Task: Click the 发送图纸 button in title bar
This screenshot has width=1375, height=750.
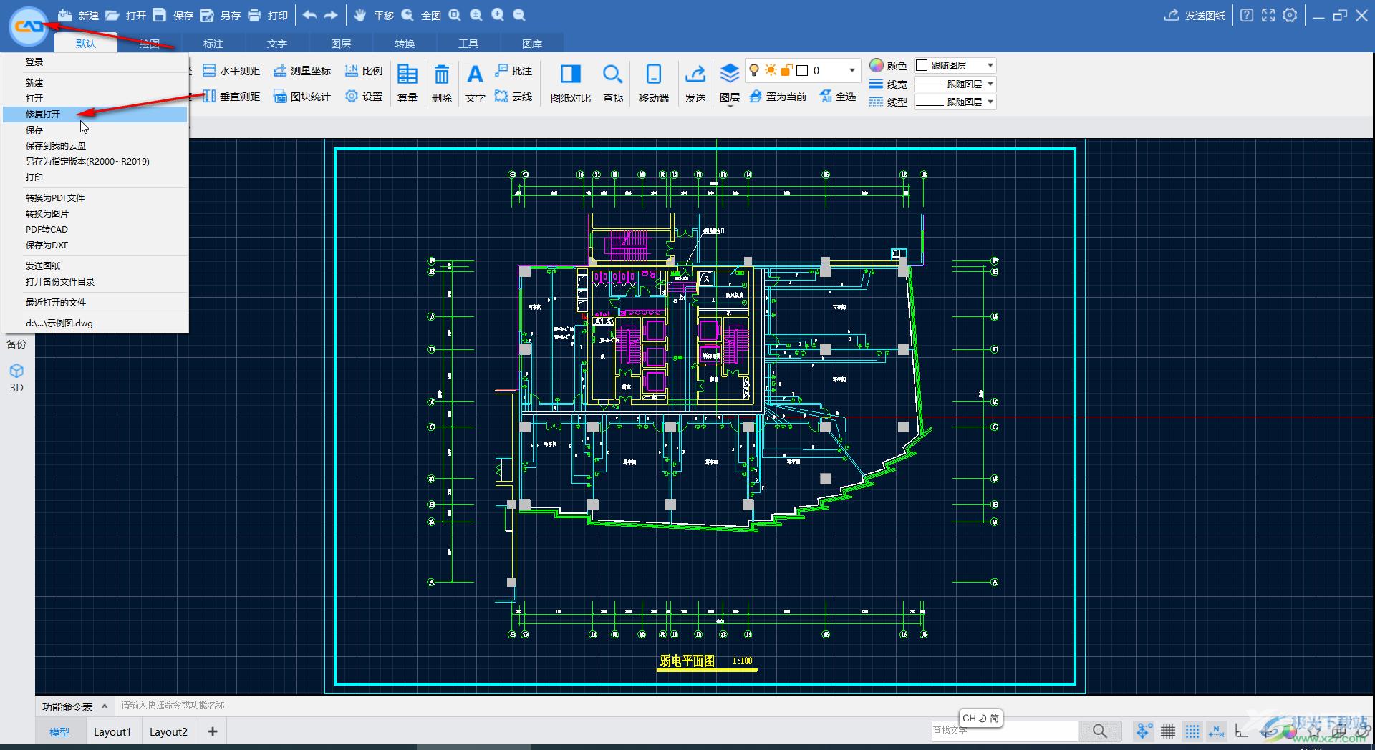Action: coord(1195,15)
